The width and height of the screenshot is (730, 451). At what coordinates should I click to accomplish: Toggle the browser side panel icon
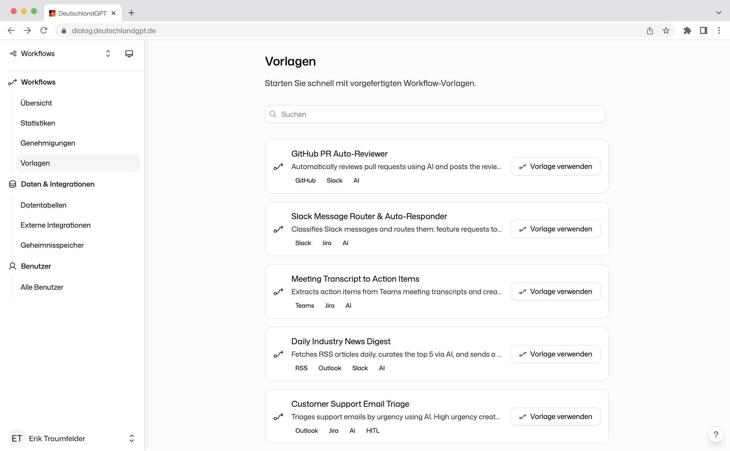click(x=704, y=30)
